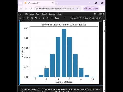123x92 pixels.
Task: Open notebook in JupyterLab
Action: pyautogui.click(x=75, y=18)
